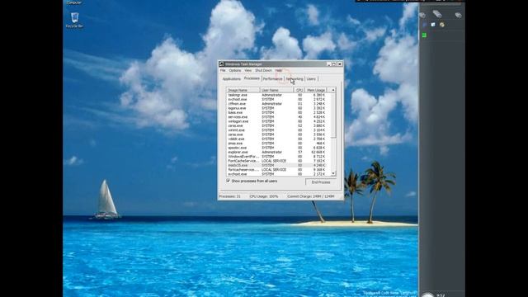Click the Processes: 21 status text

coord(229,196)
